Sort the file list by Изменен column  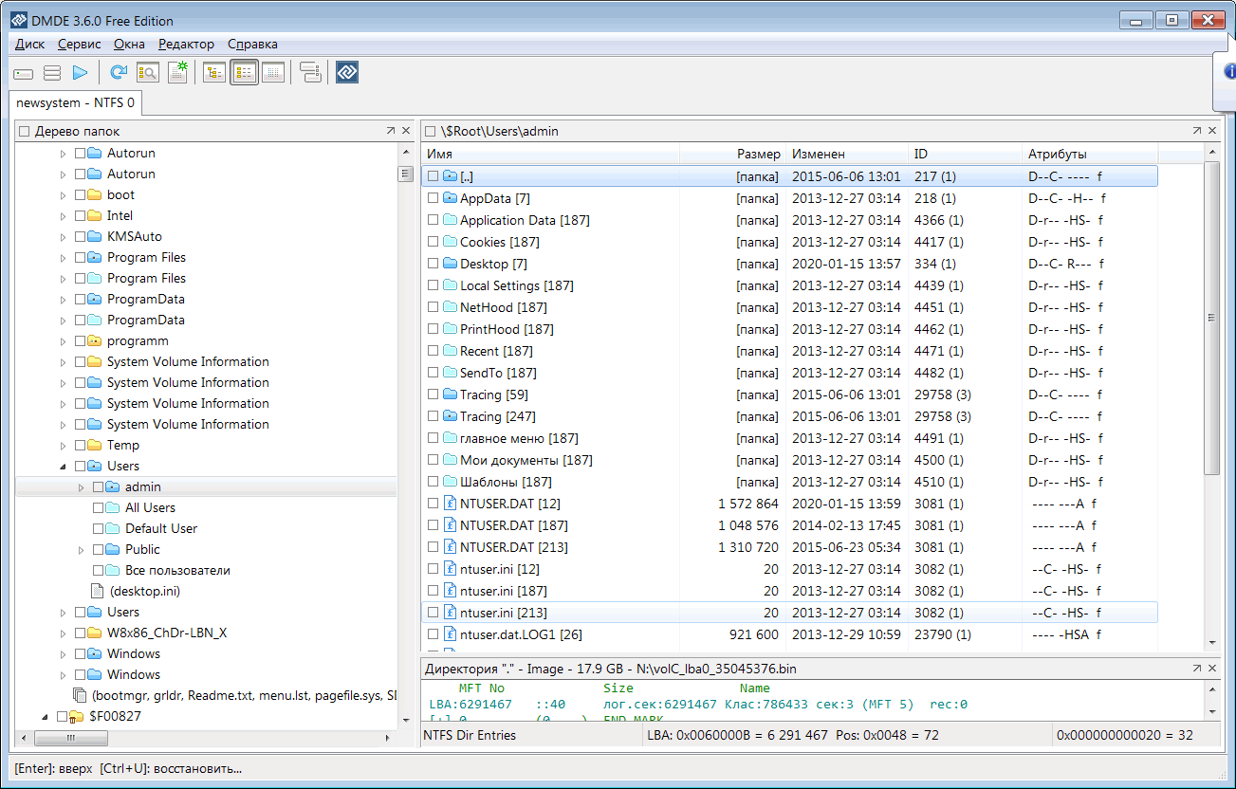[x=819, y=154]
